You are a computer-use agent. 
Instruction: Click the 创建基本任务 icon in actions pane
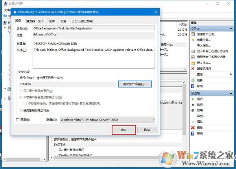(x=193, y=34)
